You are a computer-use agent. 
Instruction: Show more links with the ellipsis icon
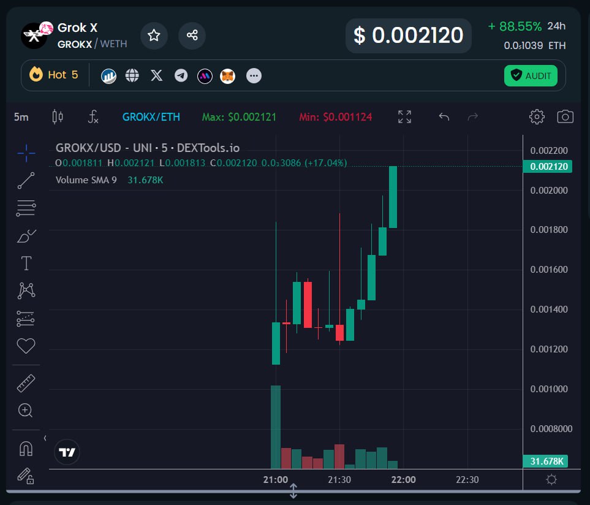pos(254,75)
